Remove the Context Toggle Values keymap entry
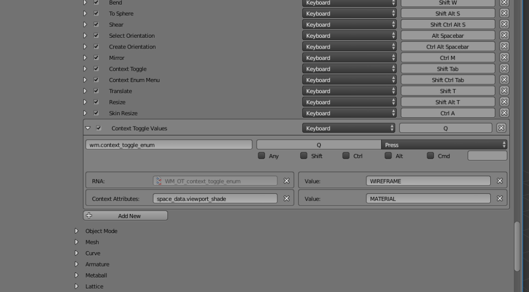 (x=501, y=128)
